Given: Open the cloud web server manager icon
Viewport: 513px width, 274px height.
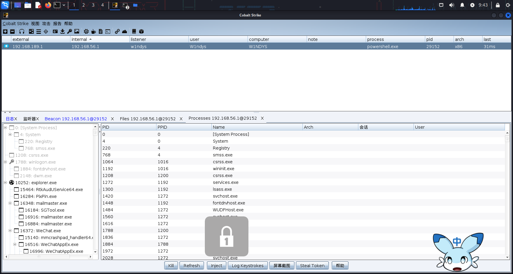Looking at the screenshot, I should tap(125, 31).
